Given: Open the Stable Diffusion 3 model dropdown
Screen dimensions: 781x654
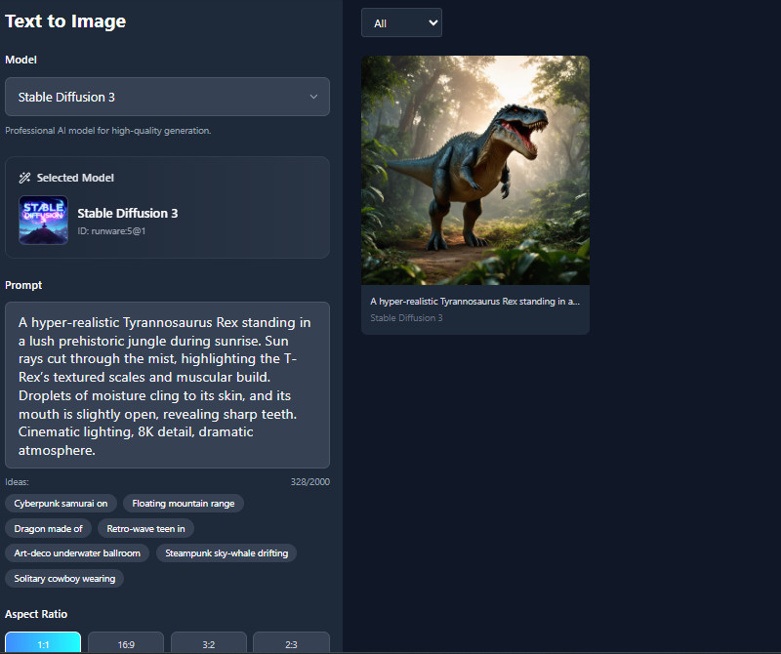Looking at the screenshot, I should (167, 97).
